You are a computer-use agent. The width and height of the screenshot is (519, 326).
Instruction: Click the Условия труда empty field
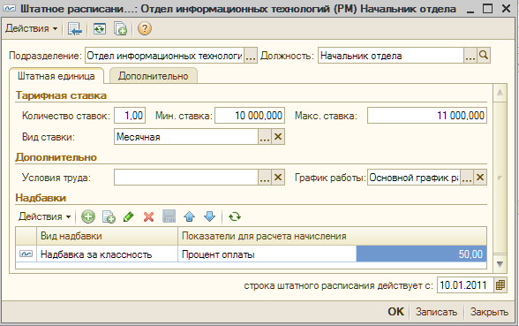tap(186, 178)
